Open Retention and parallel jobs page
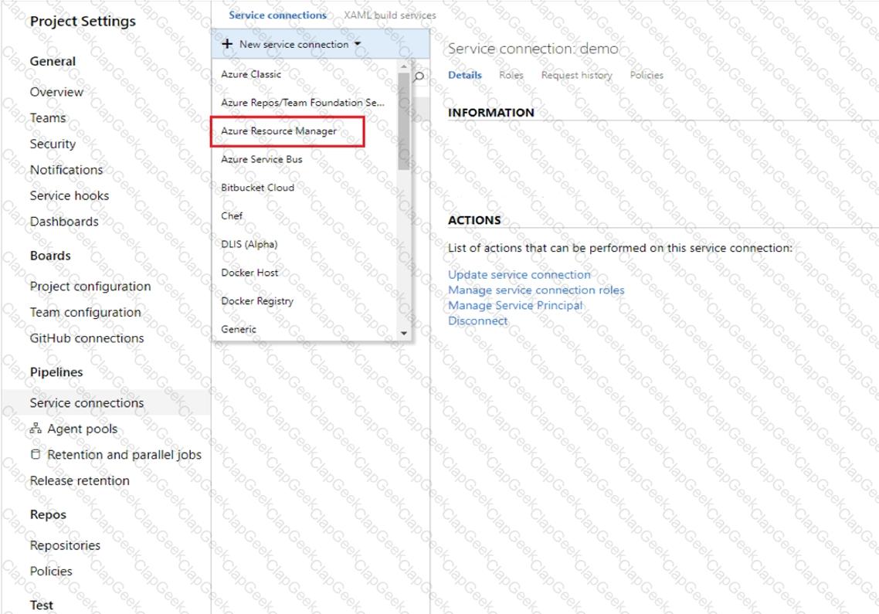 pos(124,455)
